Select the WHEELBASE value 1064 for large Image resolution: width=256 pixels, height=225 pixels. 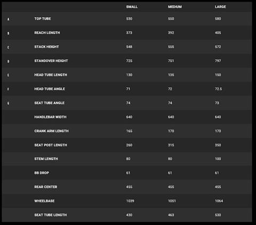pos(219,201)
